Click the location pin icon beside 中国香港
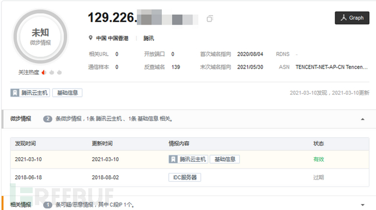 [x=90, y=38]
